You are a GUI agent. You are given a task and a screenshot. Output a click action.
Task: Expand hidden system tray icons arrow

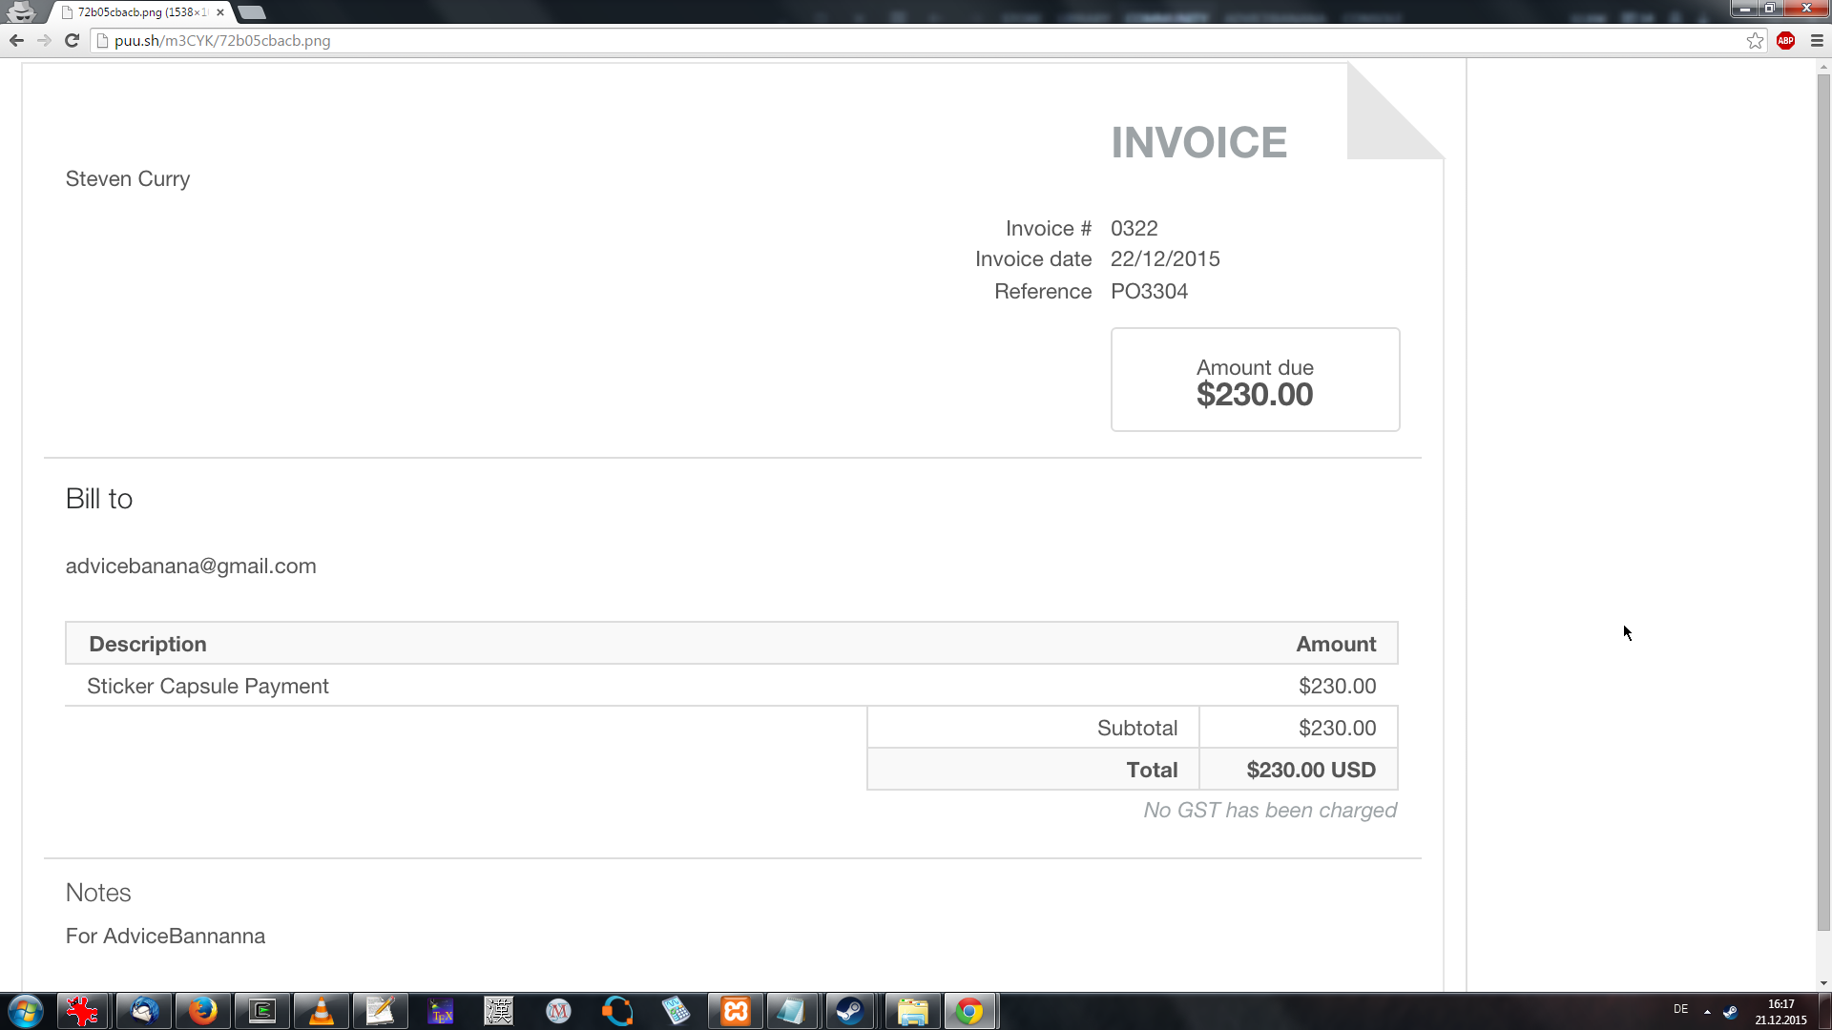(x=1707, y=1011)
